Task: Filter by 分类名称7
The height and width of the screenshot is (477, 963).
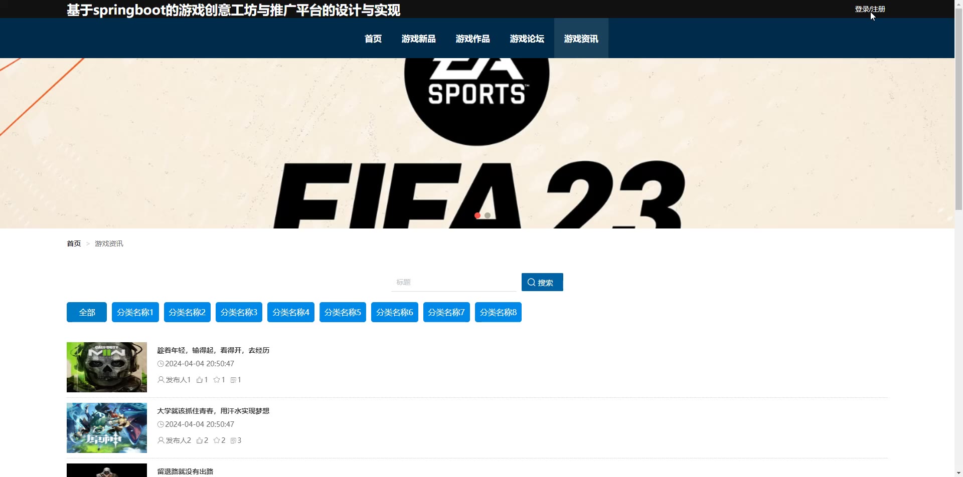Action: [446, 312]
